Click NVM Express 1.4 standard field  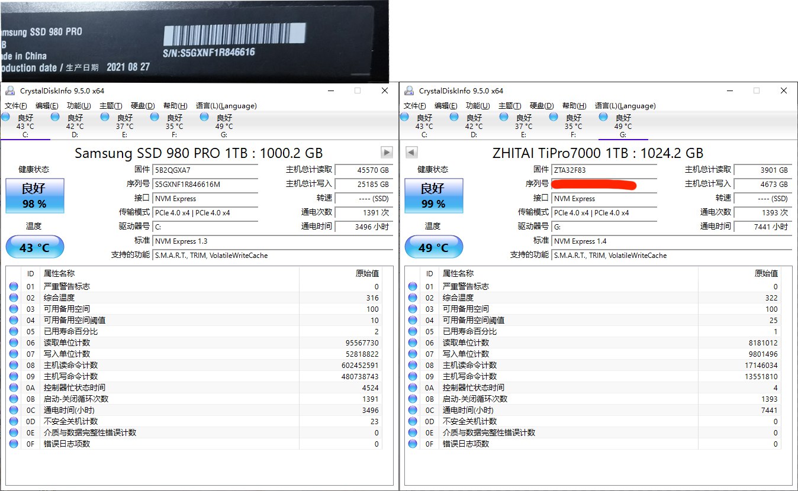(x=672, y=241)
